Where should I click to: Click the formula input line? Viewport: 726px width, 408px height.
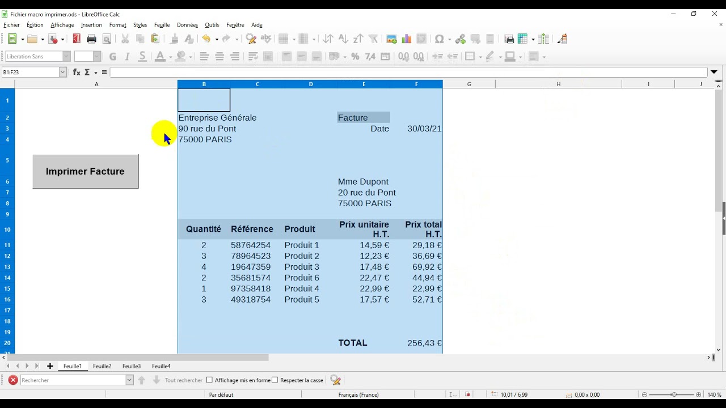(x=408, y=72)
